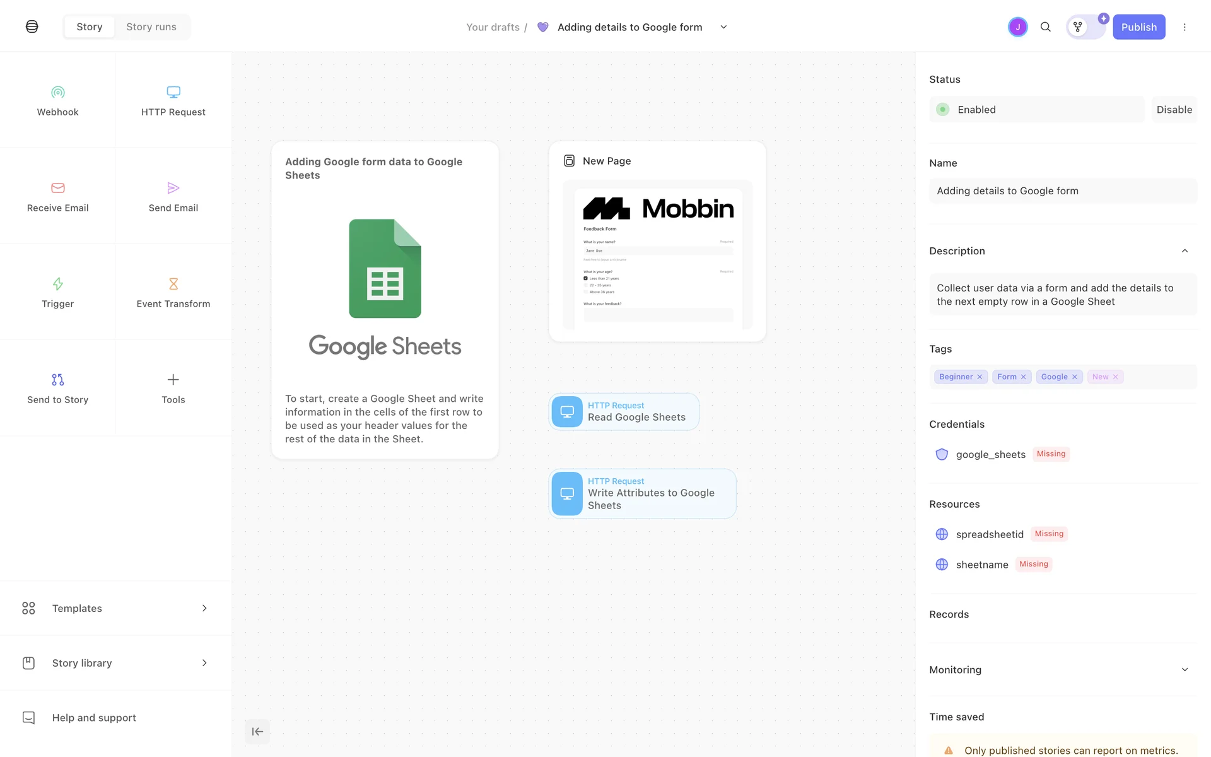Image resolution: width=1211 pixels, height=757 pixels.
Task: Click the Disable status button
Action: (x=1174, y=110)
